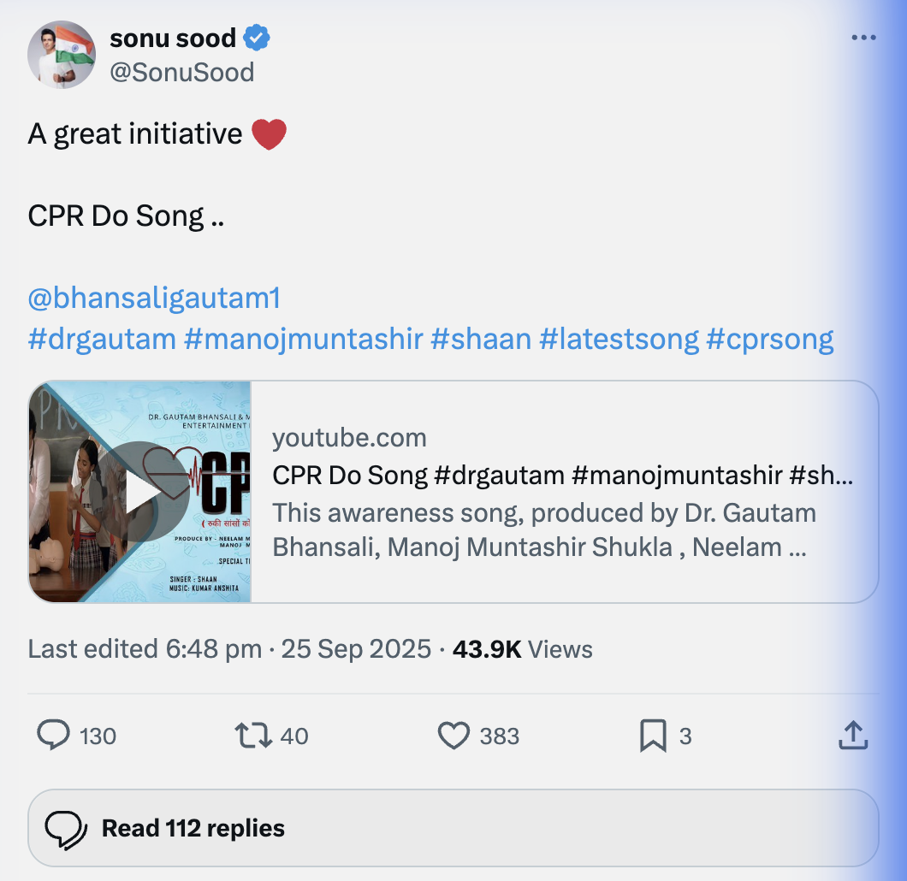This screenshot has height=881, width=907.
Task: Open sonu sood's profile picture
Action: pos(62,56)
